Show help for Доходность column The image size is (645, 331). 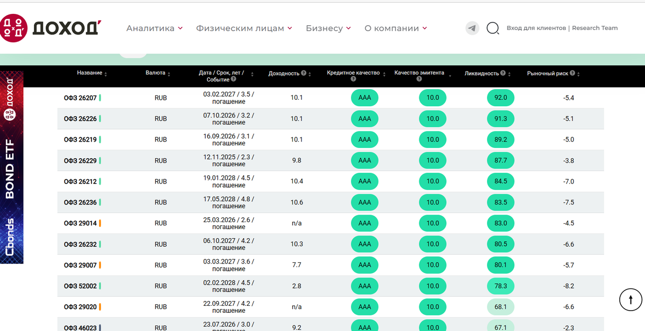[x=304, y=73]
